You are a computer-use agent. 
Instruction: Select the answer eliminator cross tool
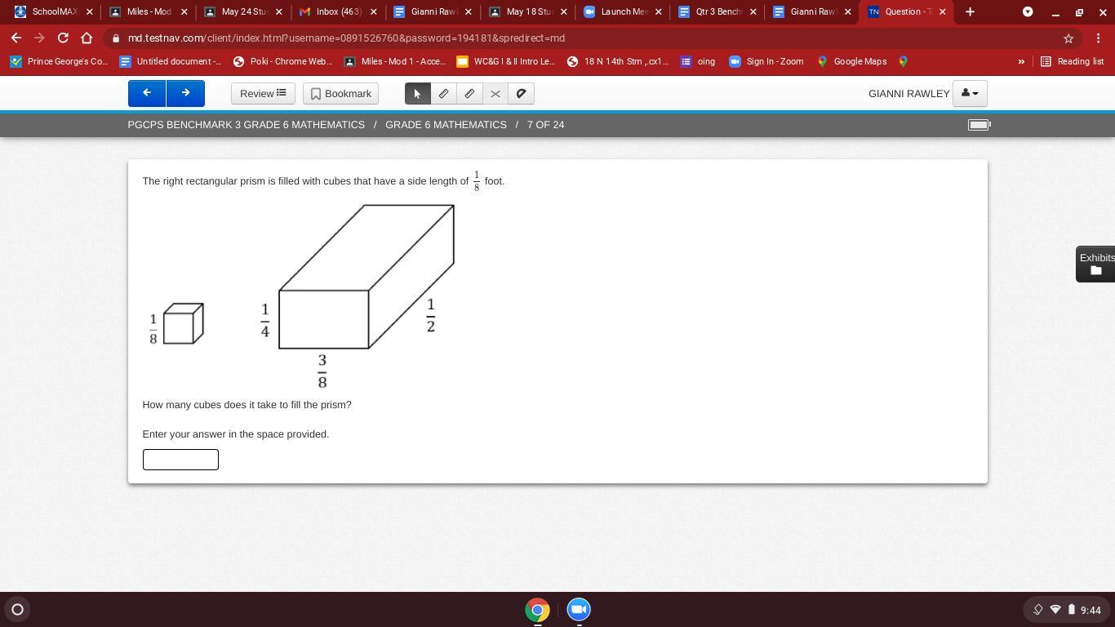coord(495,93)
